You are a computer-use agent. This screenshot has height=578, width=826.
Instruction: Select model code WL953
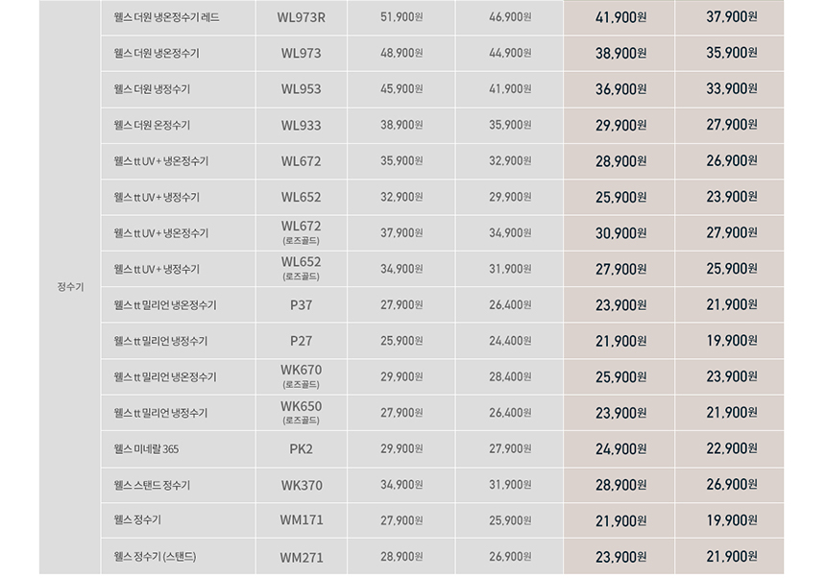[x=302, y=89]
